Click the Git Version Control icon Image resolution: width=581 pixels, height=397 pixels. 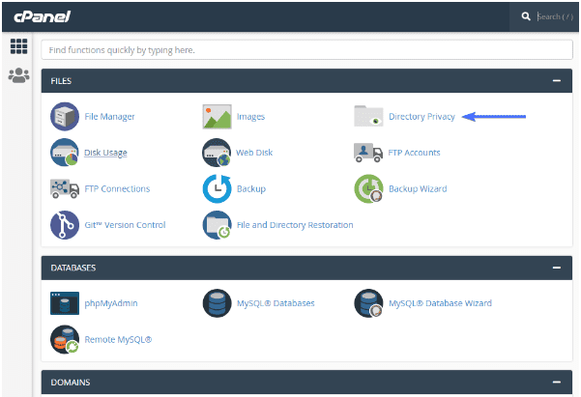pos(65,225)
